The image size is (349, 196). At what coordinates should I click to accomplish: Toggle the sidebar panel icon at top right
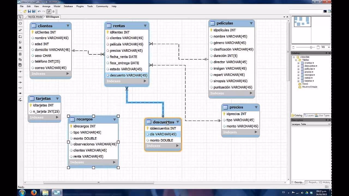pos(329,11)
